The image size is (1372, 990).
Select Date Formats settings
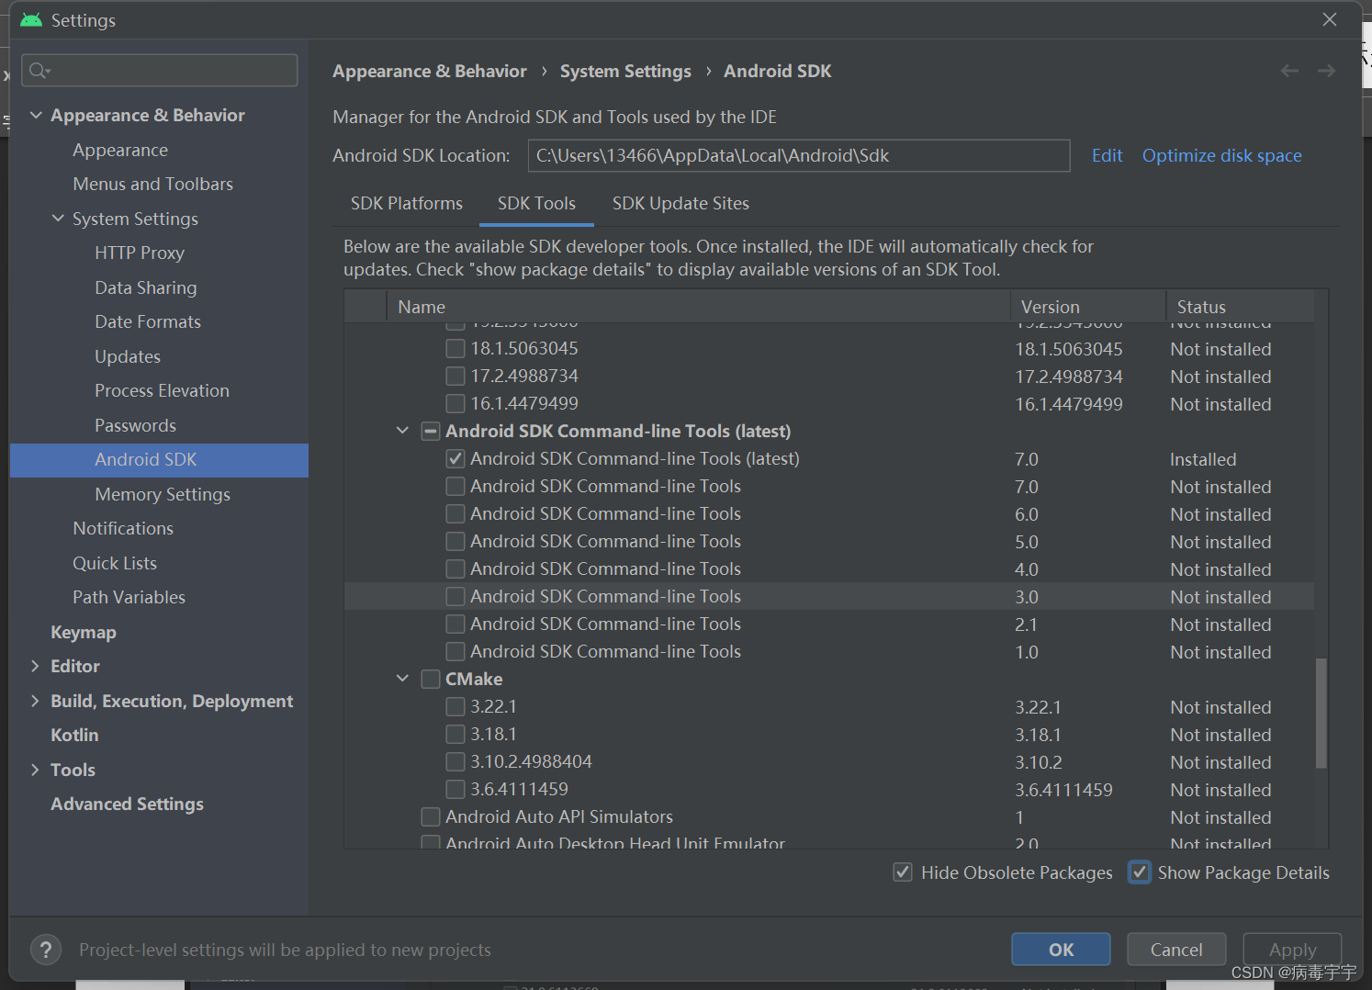(x=147, y=321)
